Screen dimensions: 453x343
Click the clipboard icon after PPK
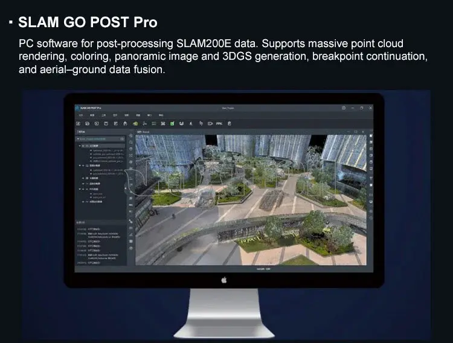click(x=230, y=124)
